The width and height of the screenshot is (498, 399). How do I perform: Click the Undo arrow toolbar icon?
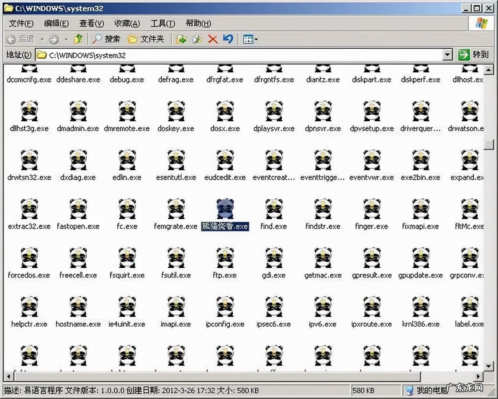pos(228,39)
